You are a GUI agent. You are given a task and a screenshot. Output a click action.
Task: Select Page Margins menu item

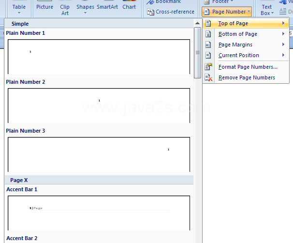[246, 45]
